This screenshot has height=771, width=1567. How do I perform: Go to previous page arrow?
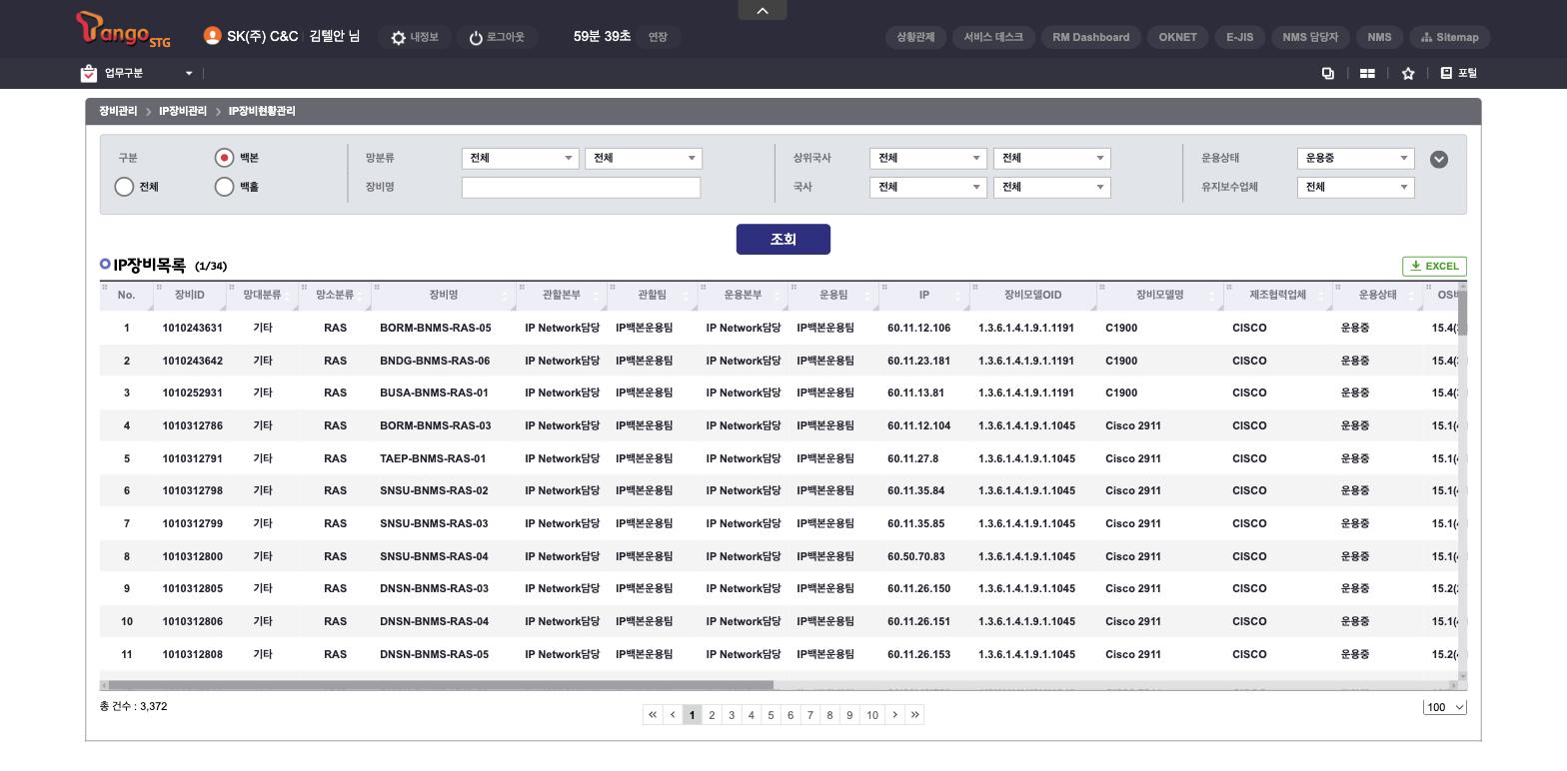pyautogui.click(x=673, y=715)
